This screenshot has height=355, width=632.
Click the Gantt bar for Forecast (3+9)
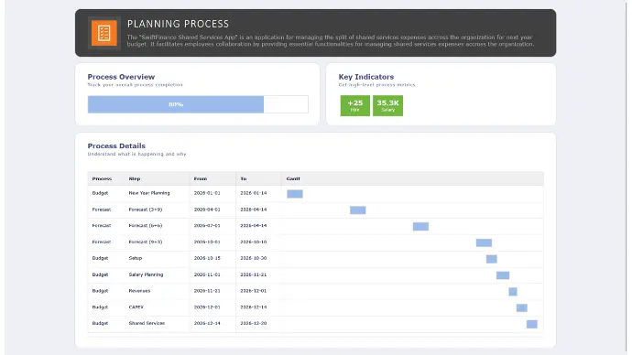tap(358, 210)
